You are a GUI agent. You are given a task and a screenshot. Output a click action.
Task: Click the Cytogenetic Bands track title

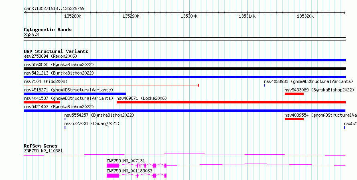(48, 30)
